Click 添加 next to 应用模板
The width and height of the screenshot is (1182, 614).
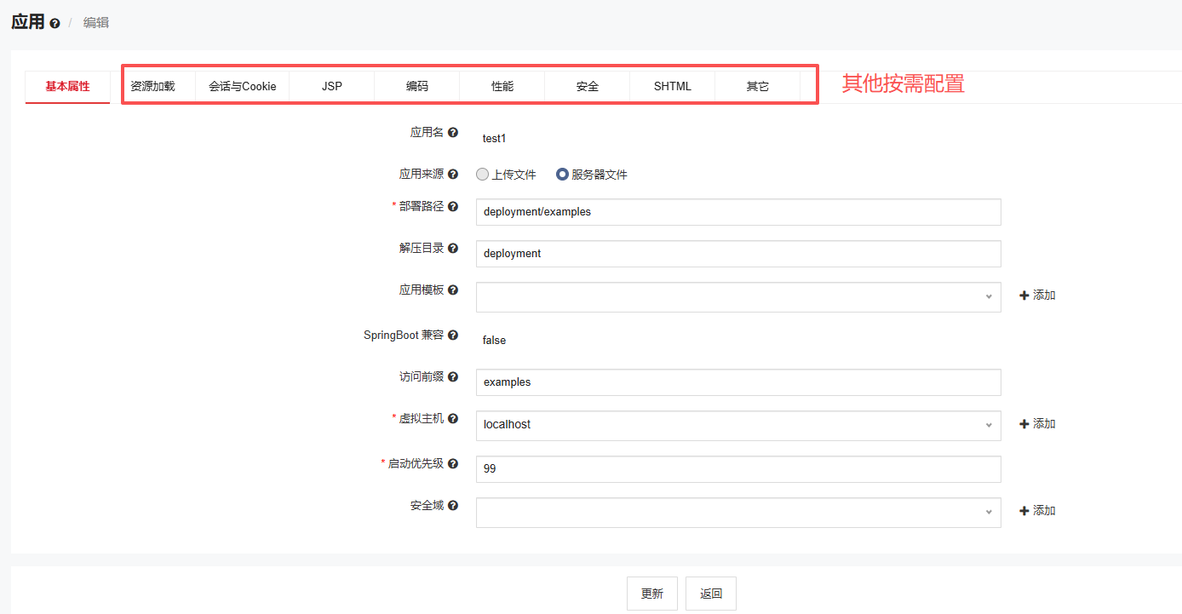tap(1037, 296)
